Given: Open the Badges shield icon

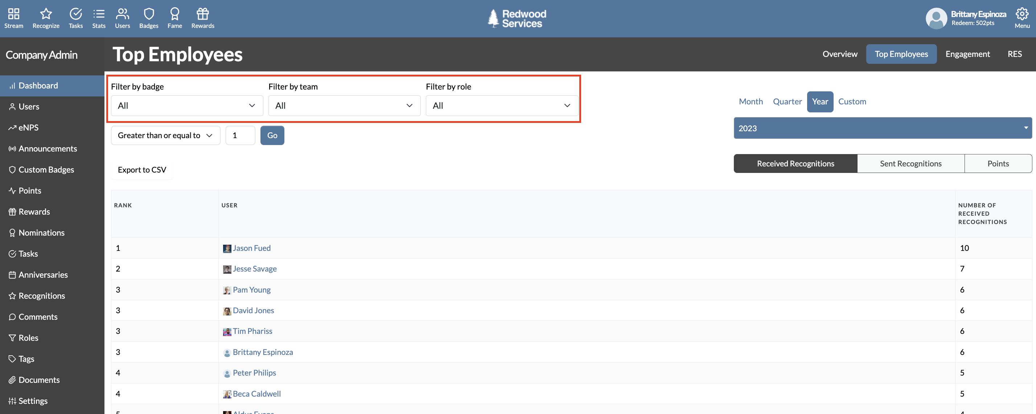Looking at the screenshot, I should 149,14.
